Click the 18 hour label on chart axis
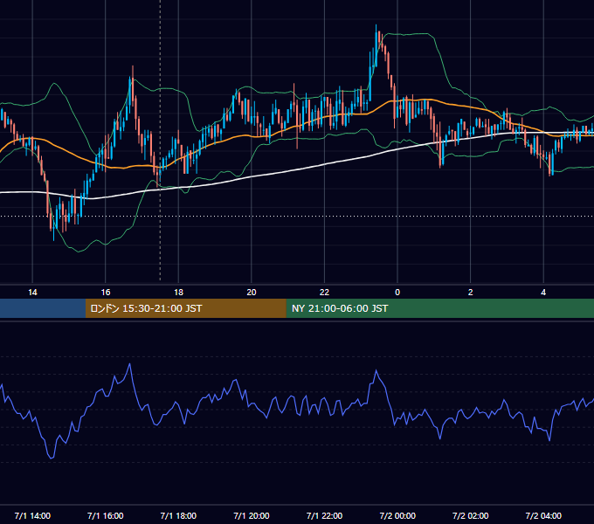594x524 pixels. 178,293
